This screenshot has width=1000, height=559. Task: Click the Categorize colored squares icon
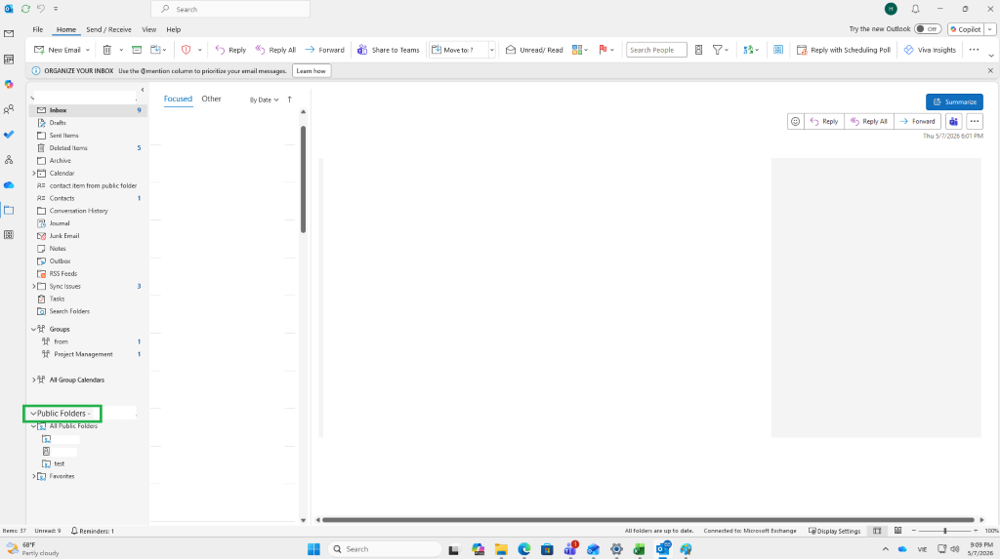pyautogui.click(x=577, y=50)
